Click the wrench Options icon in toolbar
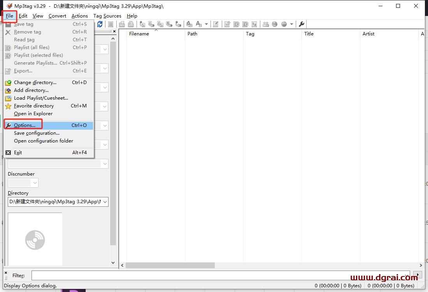 pyautogui.click(x=302, y=24)
